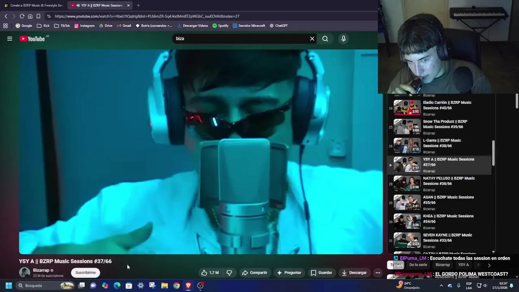Viewport: 519px width, 292px height.
Task: Open Bizarrap channel name link
Action: (x=41, y=270)
